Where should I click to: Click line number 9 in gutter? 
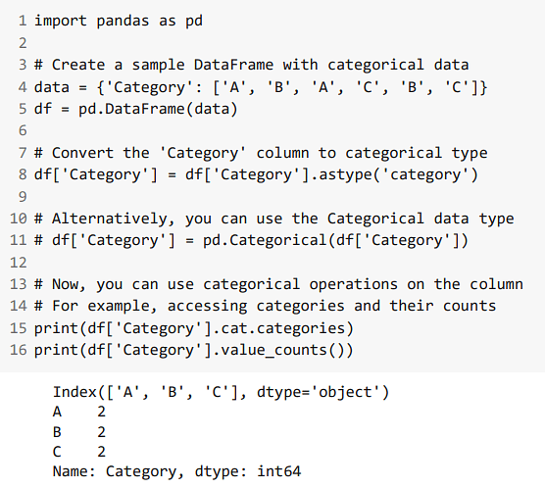click(x=23, y=197)
